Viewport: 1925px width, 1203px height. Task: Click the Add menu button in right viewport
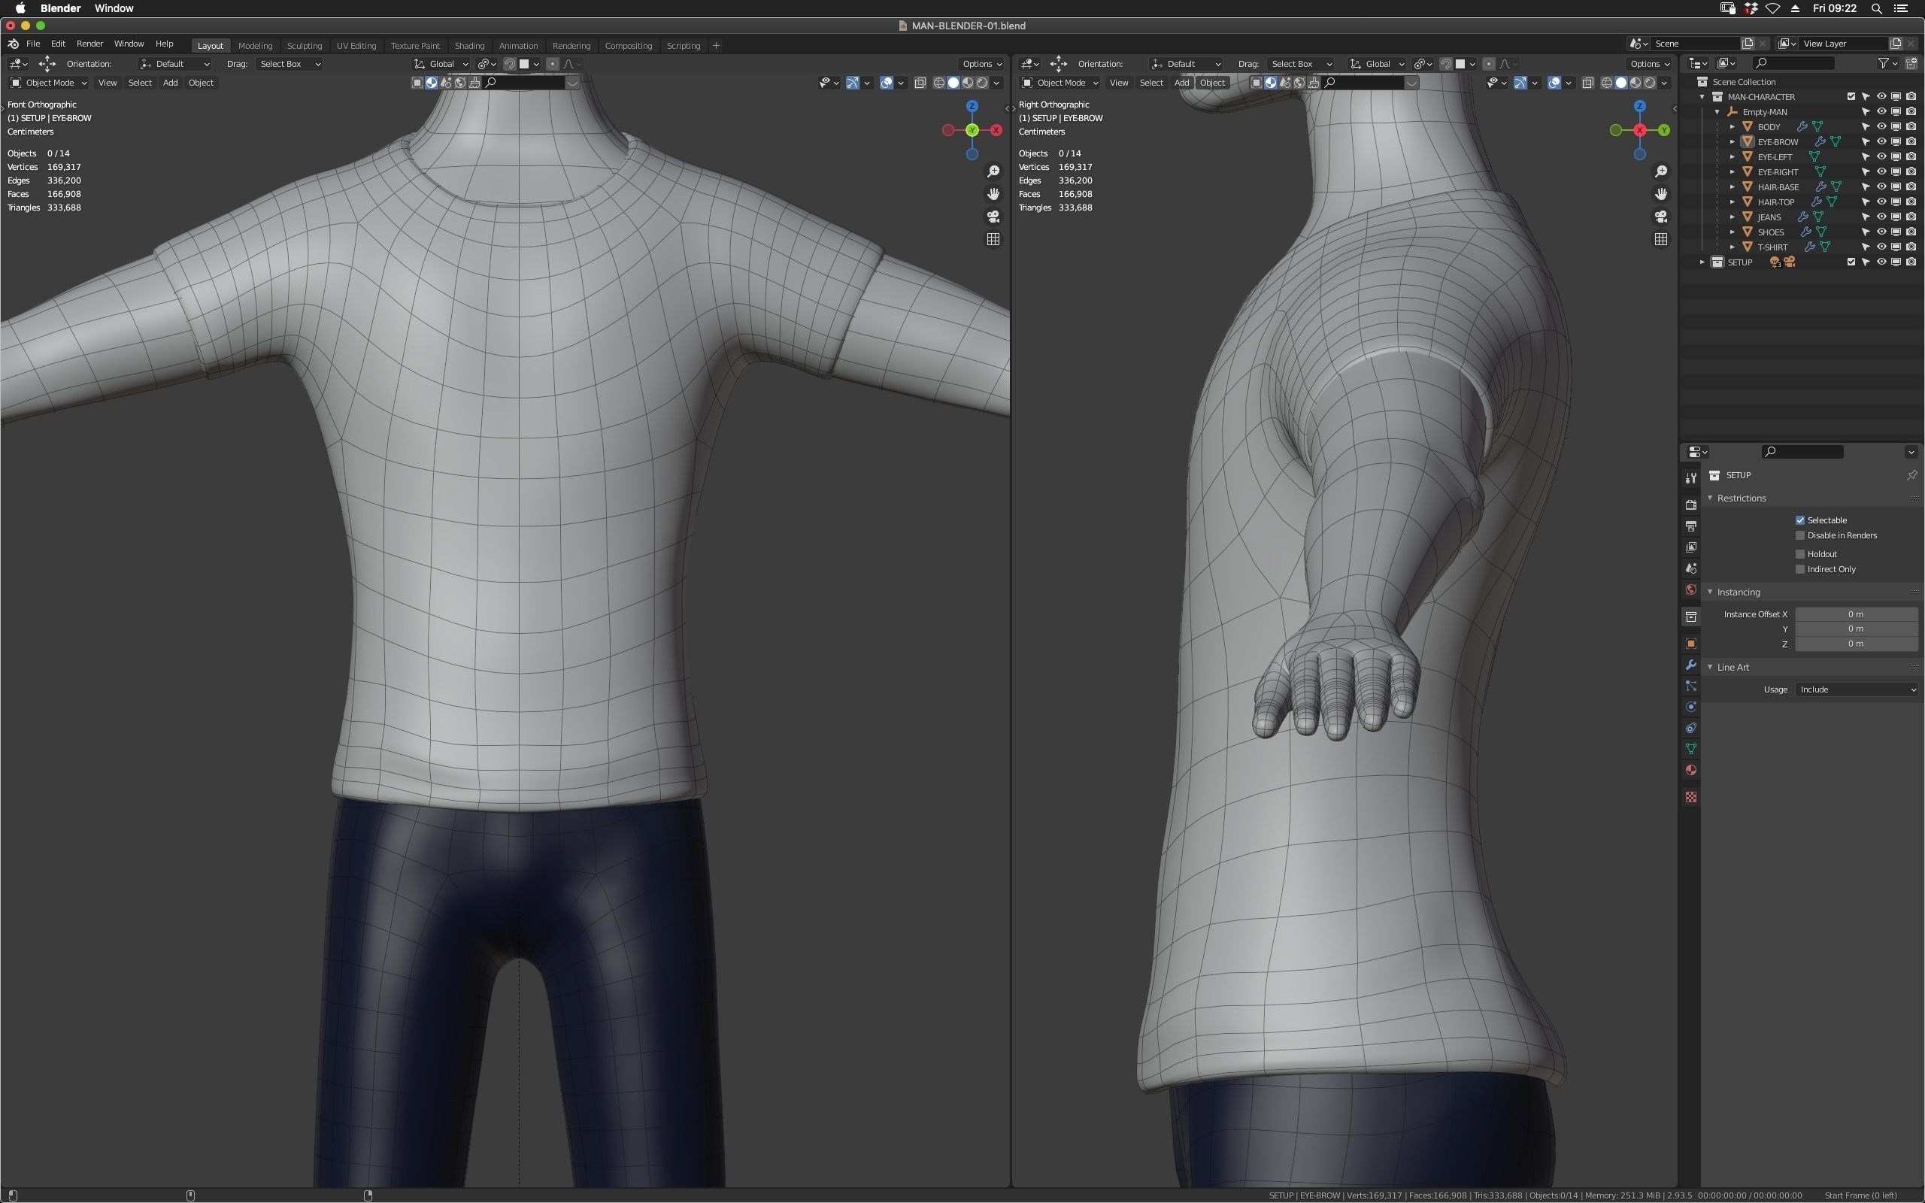(1181, 83)
